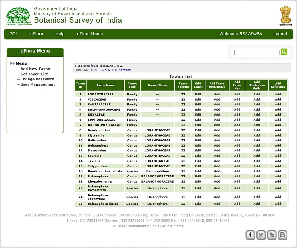Click the green search magnifier button
The width and height of the screenshot is (297, 248).
click(284, 52)
